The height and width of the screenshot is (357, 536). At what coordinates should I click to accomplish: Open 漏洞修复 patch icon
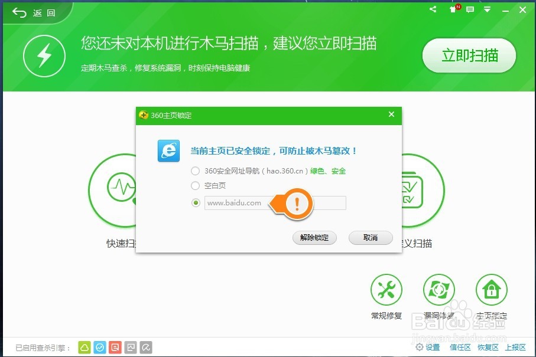pos(439,290)
